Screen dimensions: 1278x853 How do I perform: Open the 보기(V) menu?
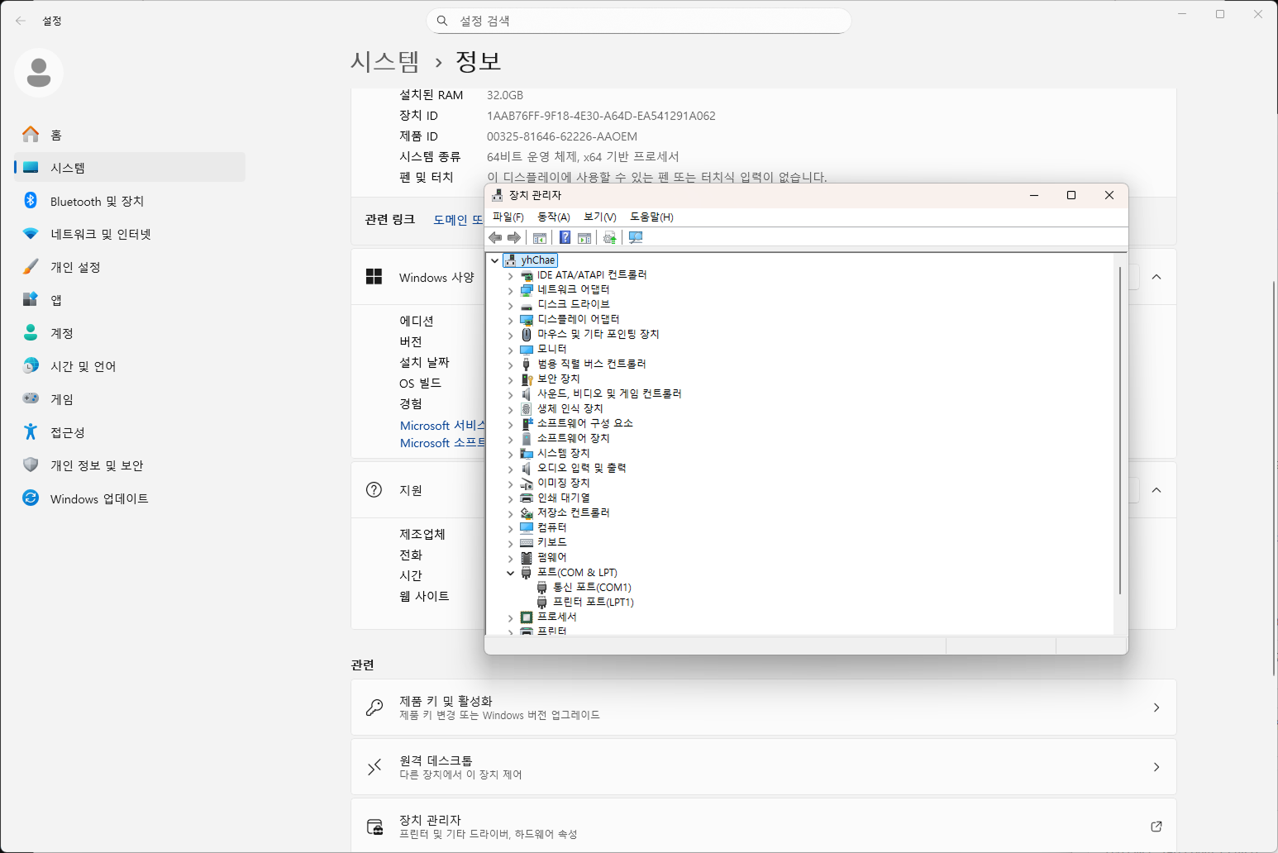(x=599, y=217)
